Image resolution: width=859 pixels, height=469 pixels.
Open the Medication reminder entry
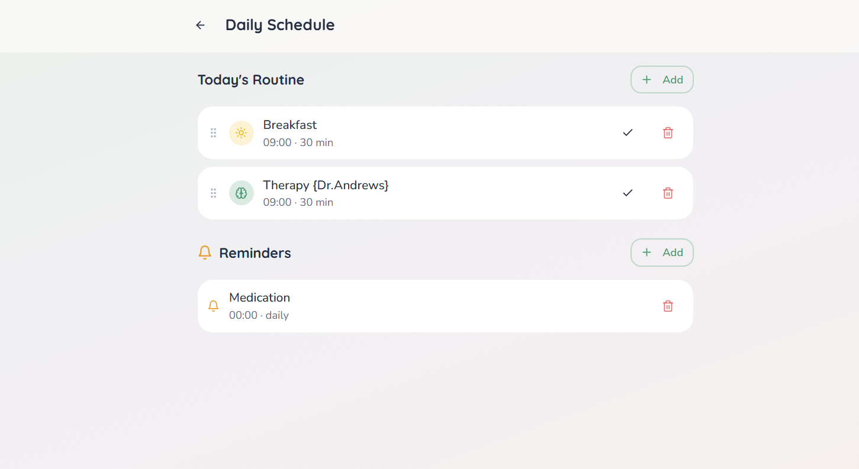(445, 306)
